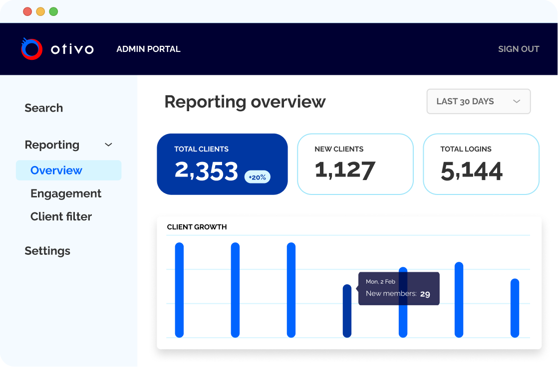The width and height of the screenshot is (558, 367).
Task: Click the red close window dot
Action: 27,12
